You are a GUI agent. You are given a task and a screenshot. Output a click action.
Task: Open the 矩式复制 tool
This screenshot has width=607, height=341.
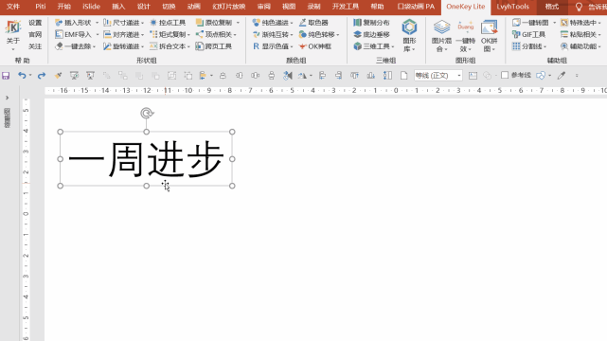170,34
